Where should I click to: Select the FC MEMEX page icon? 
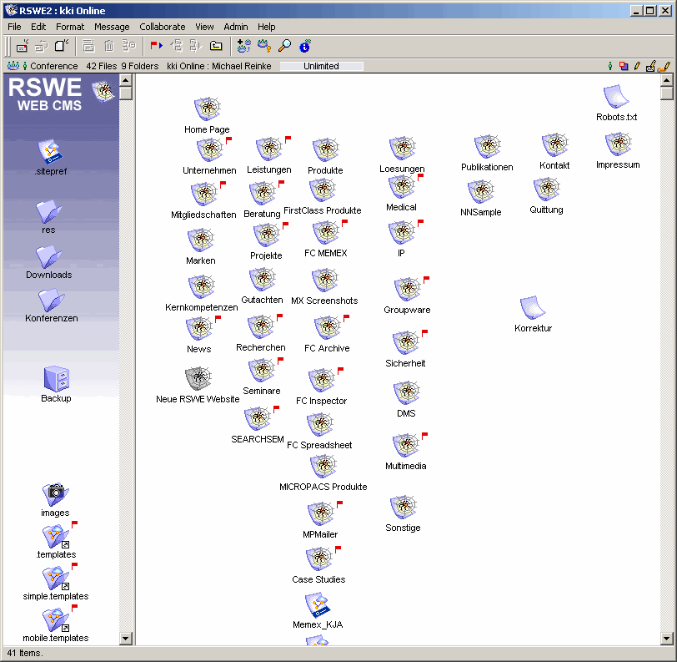point(325,233)
